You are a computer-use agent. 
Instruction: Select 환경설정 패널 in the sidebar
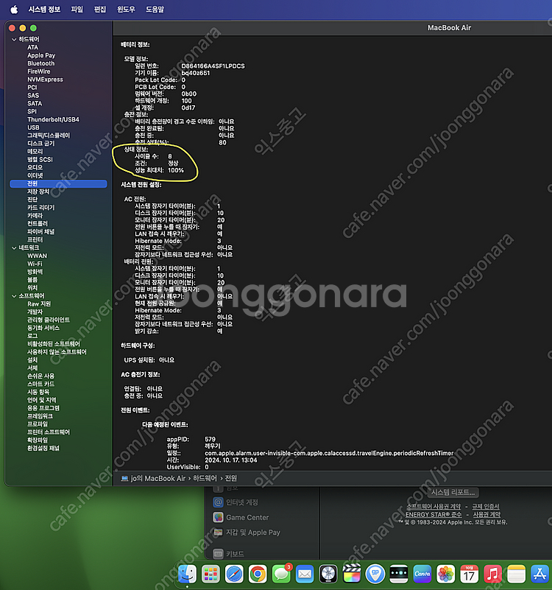(43, 448)
